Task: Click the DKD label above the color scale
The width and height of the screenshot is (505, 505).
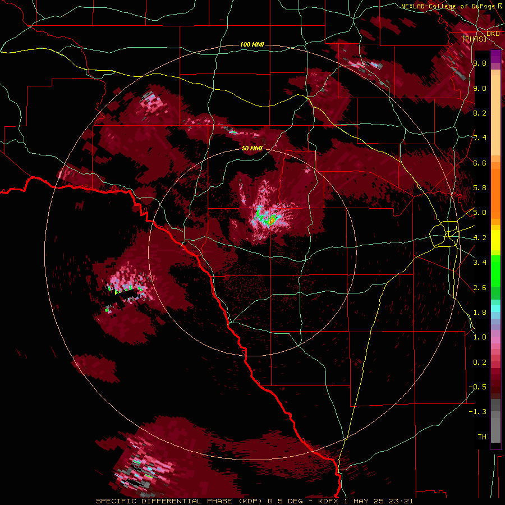Action: tap(493, 34)
